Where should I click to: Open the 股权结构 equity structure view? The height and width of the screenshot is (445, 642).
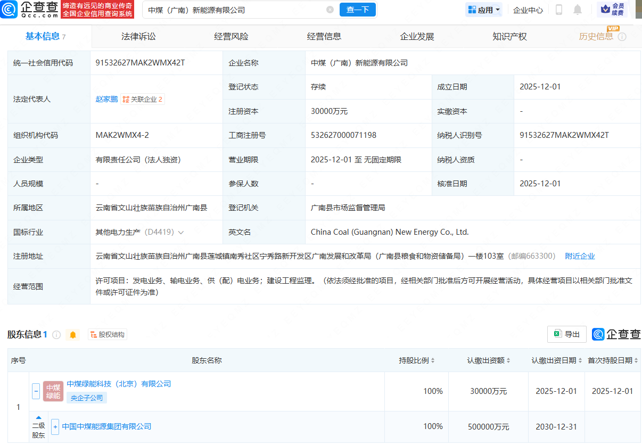(108, 334)
